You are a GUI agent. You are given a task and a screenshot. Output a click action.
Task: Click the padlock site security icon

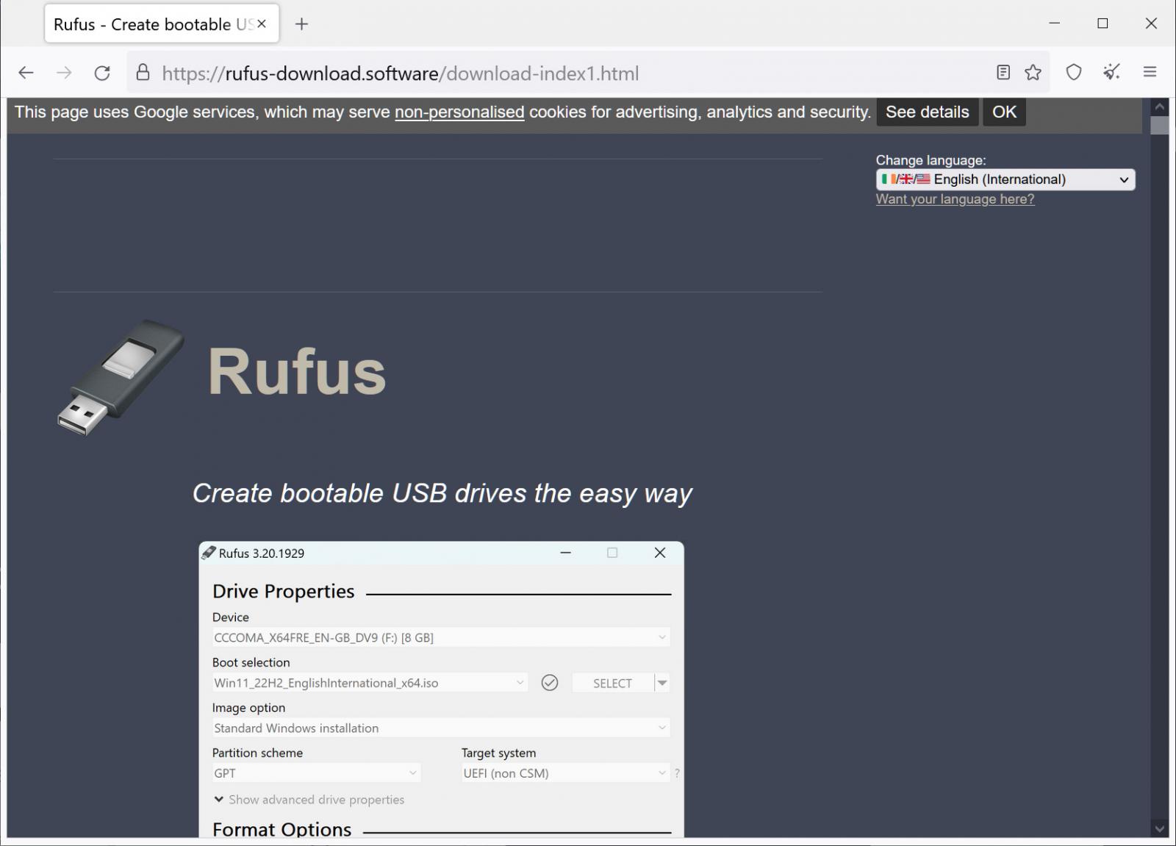point(143,73)
